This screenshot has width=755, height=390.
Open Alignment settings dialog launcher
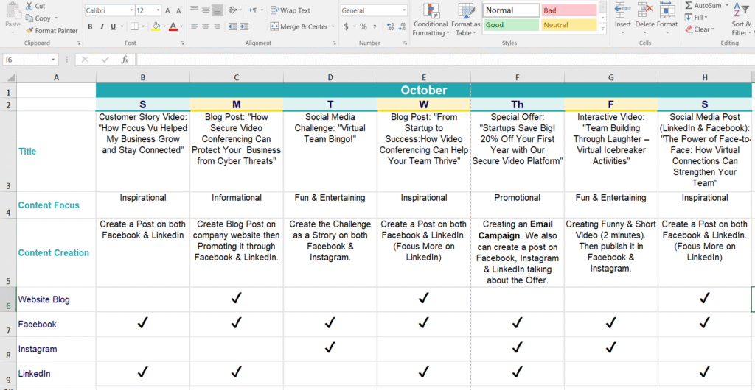coord(334,43)
